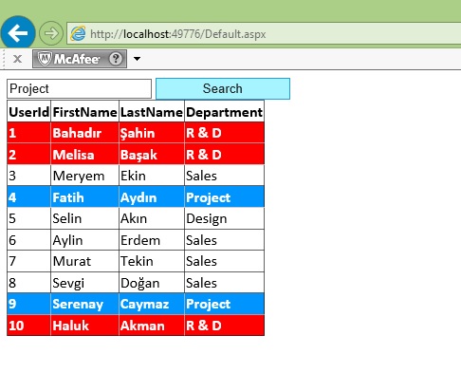Click the FirstName column header

(84, 112)
